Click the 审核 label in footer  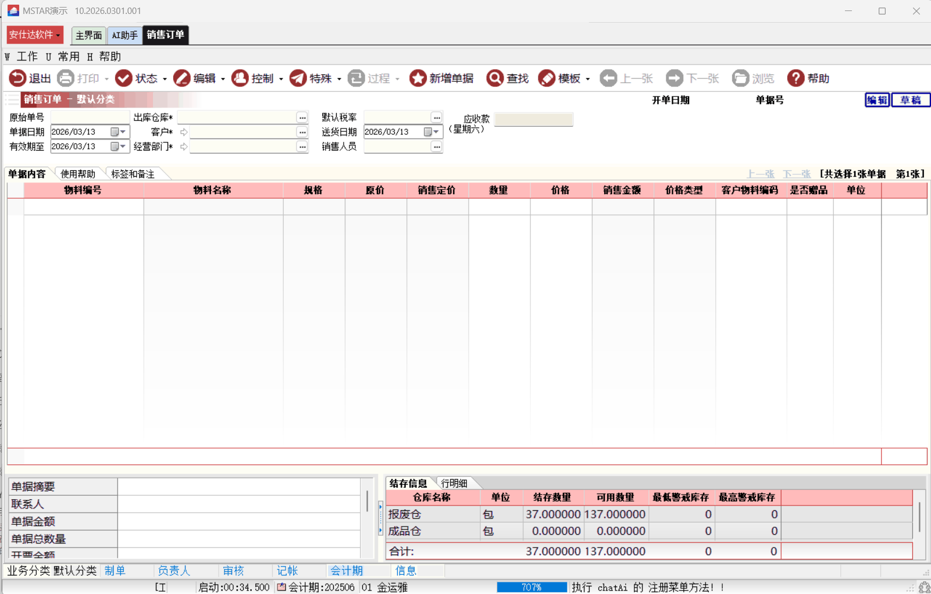tap(233, 571)
